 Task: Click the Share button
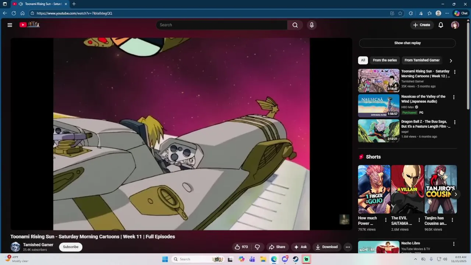click(x=277, y=247)
